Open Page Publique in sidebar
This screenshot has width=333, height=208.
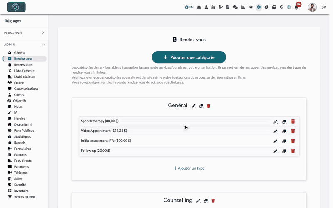(24, 131)
